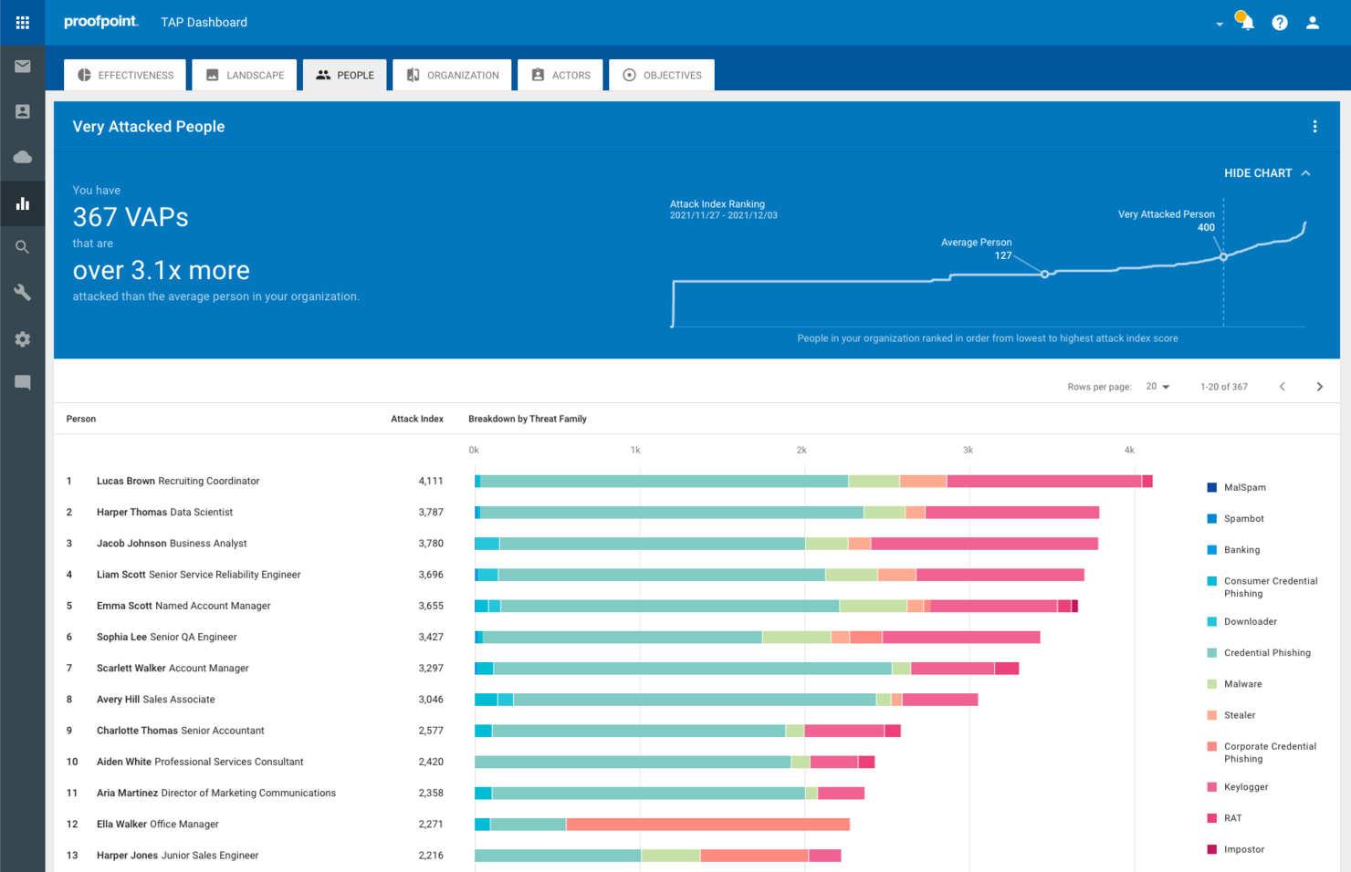Click the cloud icon in the left sidebar
The image size is (1351, 872).
(22, 157)
